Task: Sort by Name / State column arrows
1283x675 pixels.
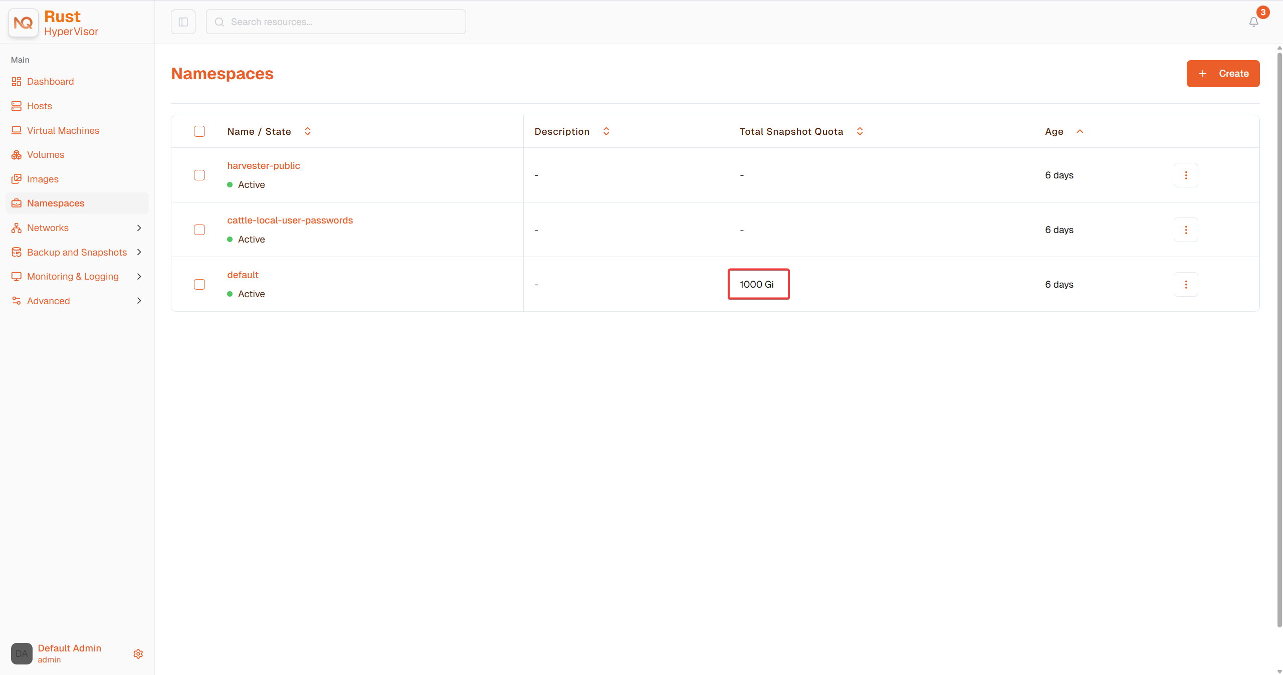Action: click(308, 131)
